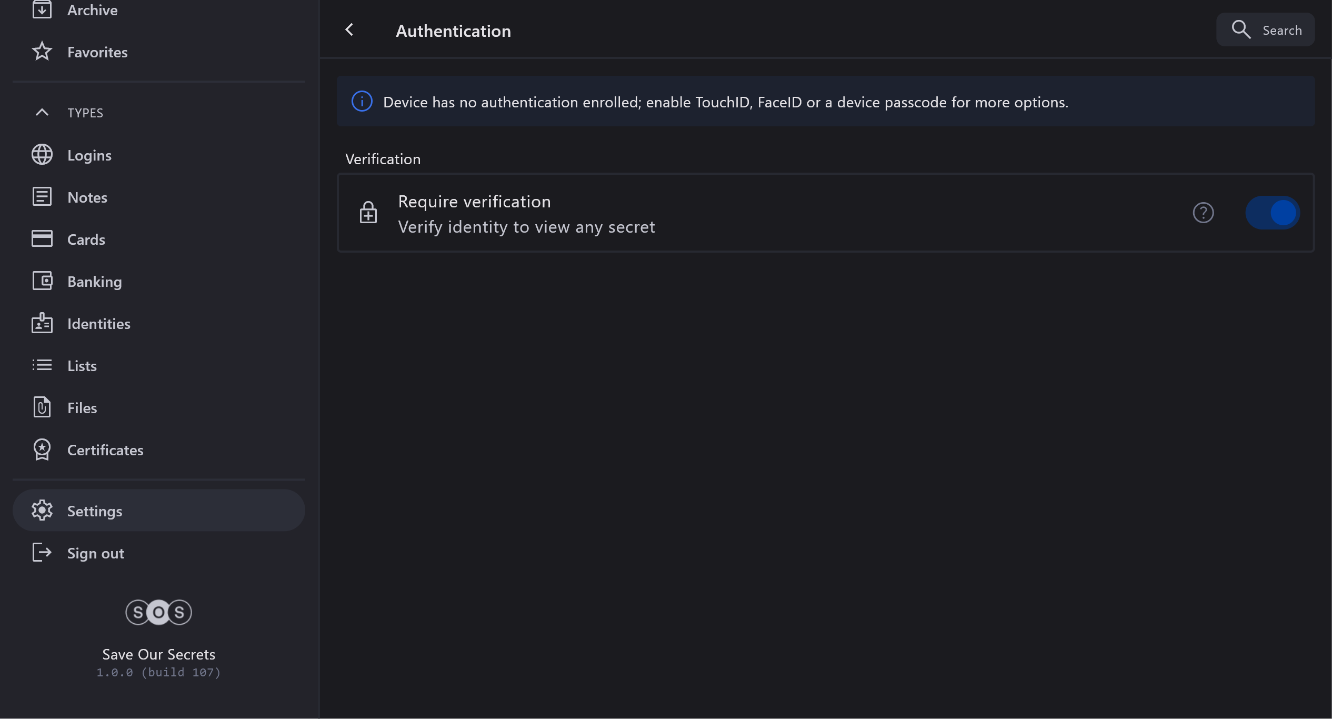Click the Logins globe icon
Image resolution: width=1332 pixels, height=719 pixels.
coord(42,155)
